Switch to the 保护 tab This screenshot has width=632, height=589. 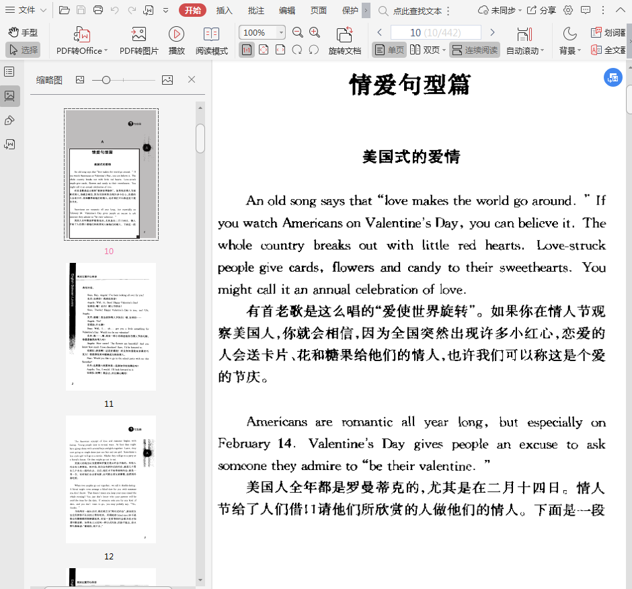point(350,11)
